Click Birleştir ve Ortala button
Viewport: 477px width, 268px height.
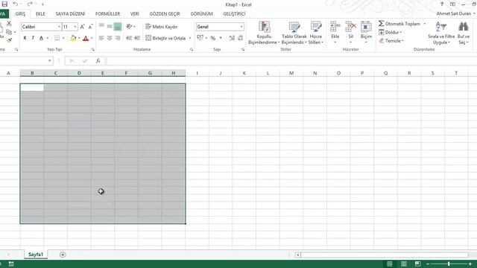165,38
